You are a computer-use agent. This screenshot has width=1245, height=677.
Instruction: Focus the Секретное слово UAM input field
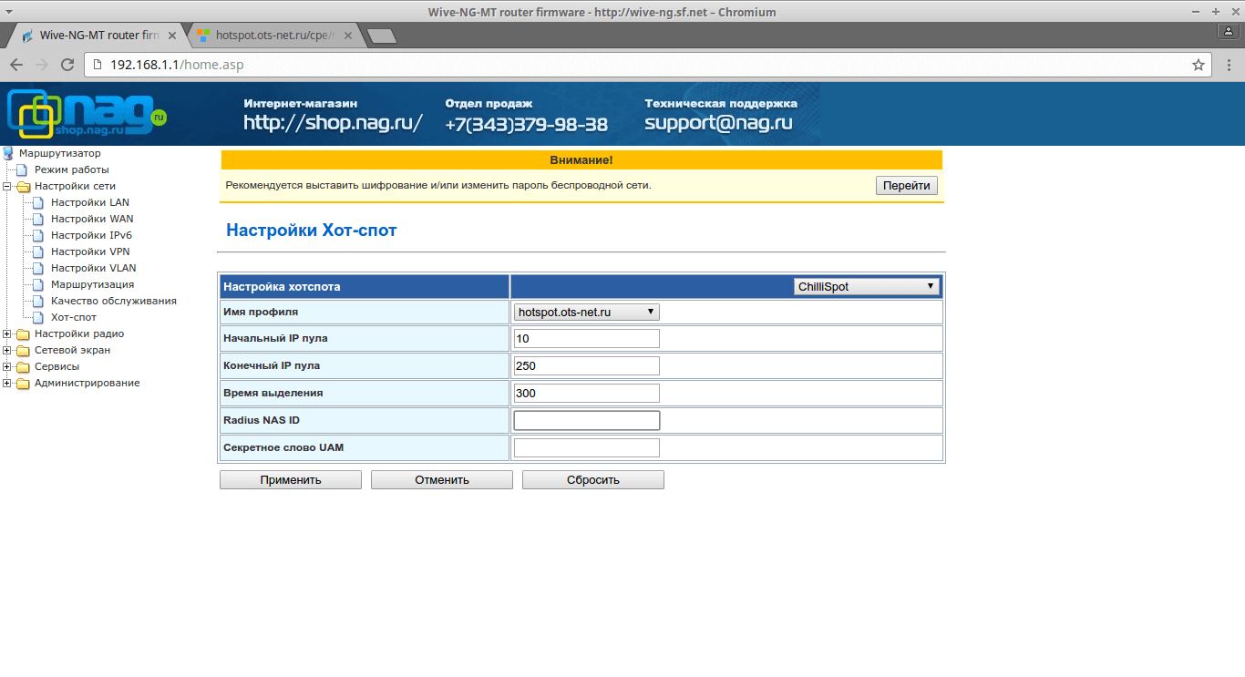[x=586, y=448]
